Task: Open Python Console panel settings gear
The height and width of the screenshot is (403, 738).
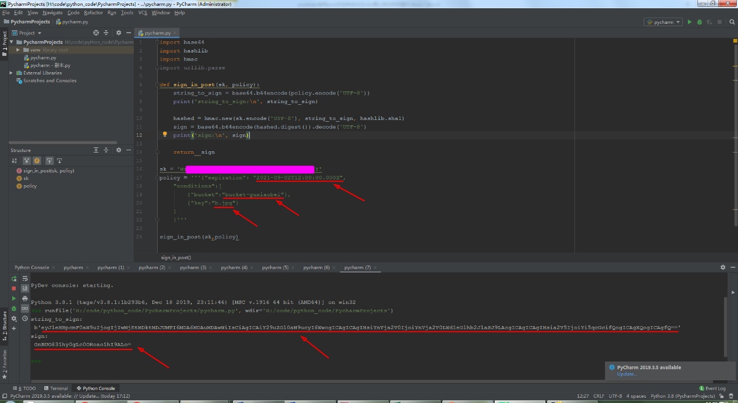Action: [x=723, y=267]
